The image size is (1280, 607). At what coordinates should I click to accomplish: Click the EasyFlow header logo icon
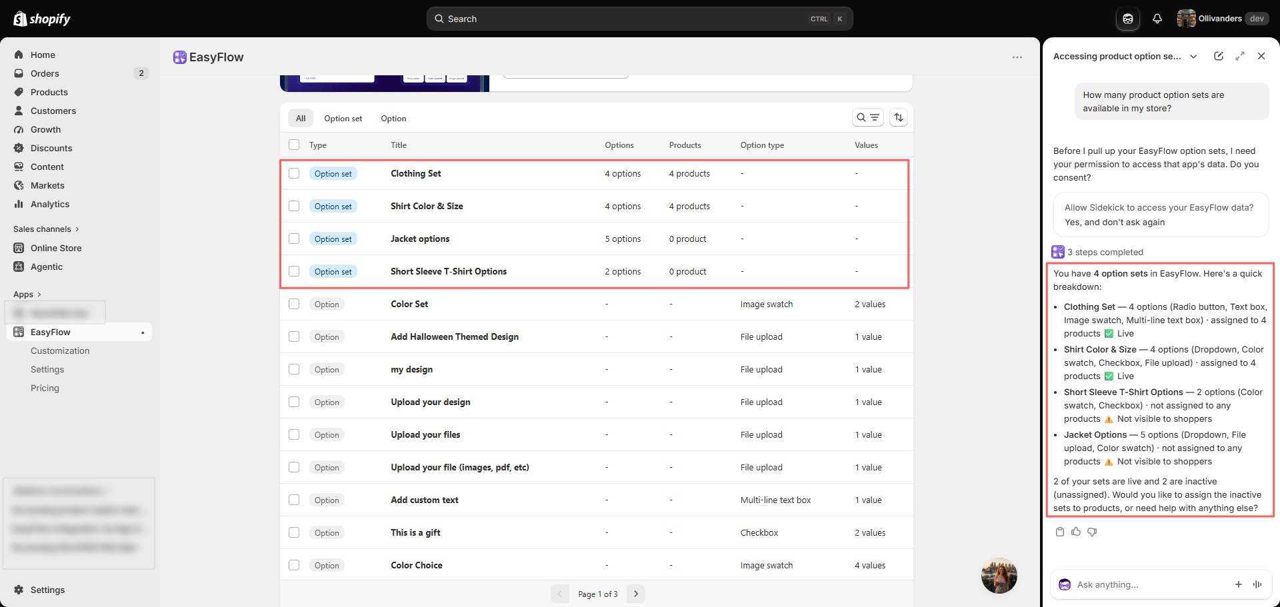tap(179, 57)
